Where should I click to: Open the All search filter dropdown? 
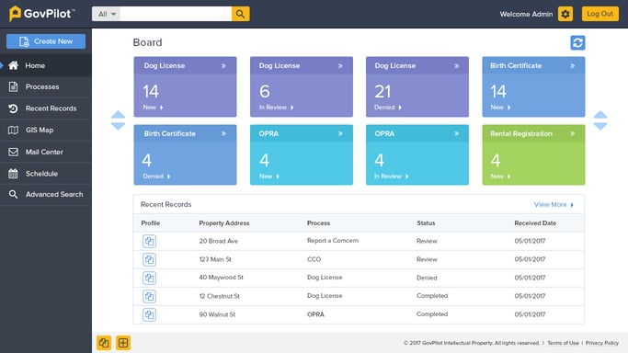(106, 14)
